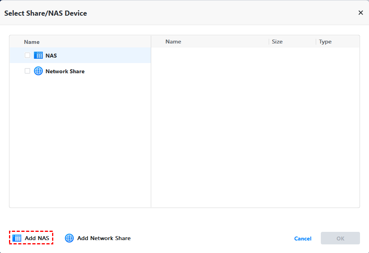Click the Network Share globe icon in tree
The height and width of the screenshot is (253, 369).
(38, 71)
